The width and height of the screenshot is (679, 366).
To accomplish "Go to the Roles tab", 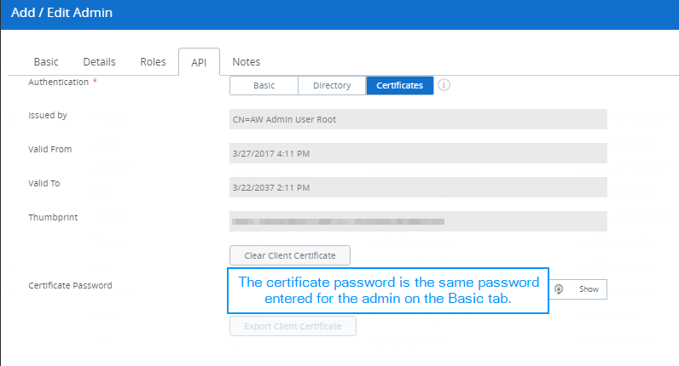I will tap(153, 61).
